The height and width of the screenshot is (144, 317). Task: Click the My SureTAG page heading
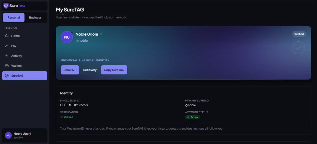pos(70,10)
